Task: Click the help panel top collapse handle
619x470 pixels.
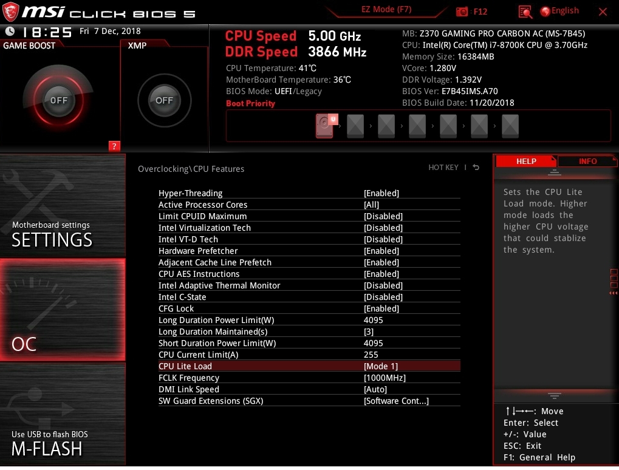Action: pyautogui.click(x=554, y=172)
